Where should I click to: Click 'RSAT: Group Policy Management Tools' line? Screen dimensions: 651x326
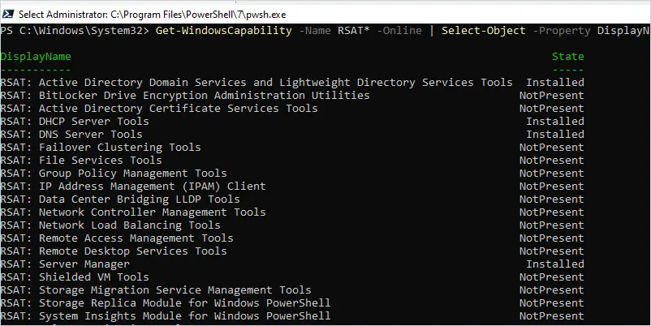click(x=114, y=173)
